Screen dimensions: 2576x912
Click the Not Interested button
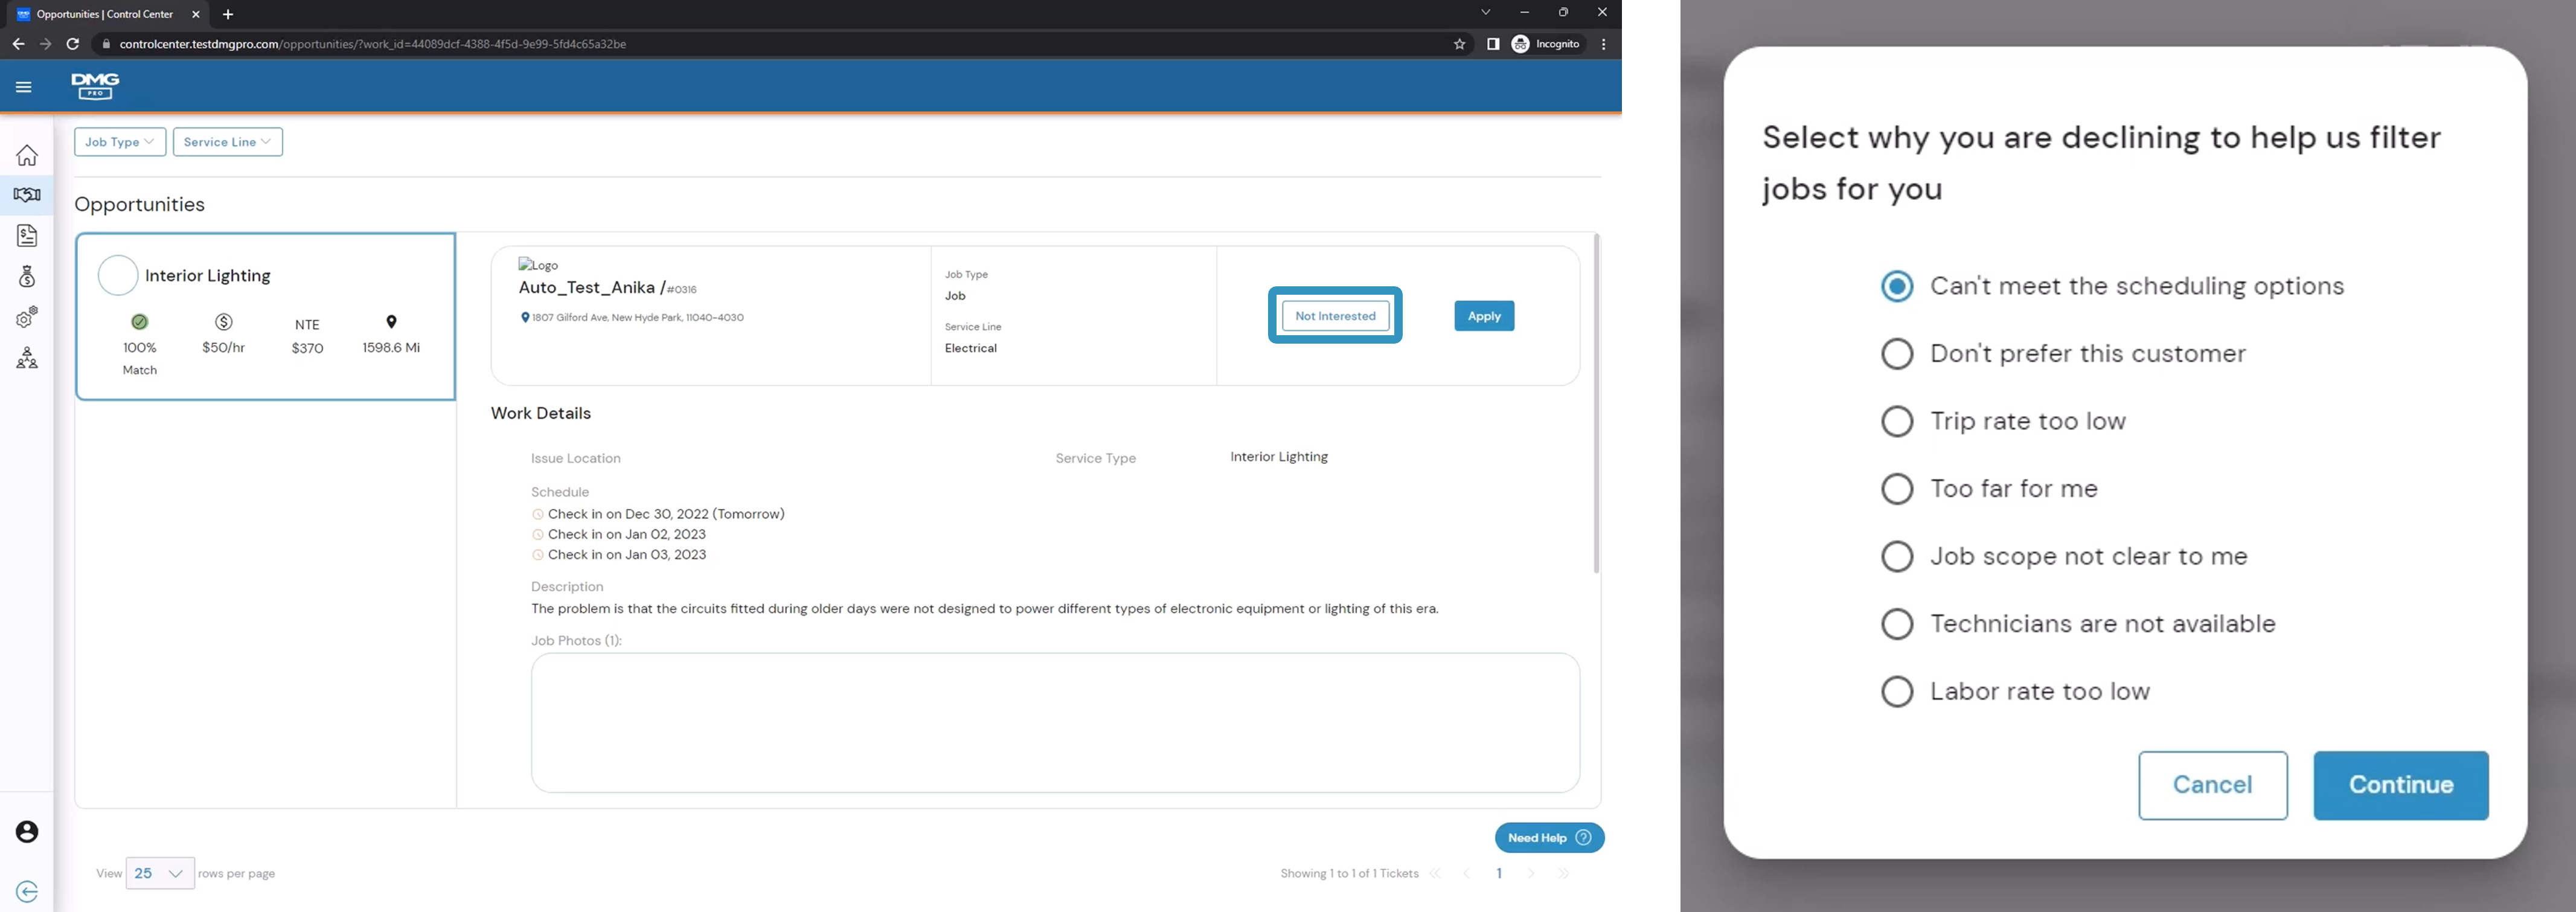[x=1335, y=316]
